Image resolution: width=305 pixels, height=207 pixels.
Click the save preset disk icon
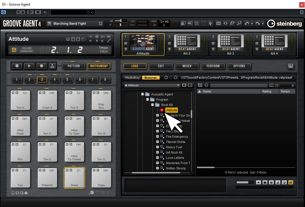(49, 23)
